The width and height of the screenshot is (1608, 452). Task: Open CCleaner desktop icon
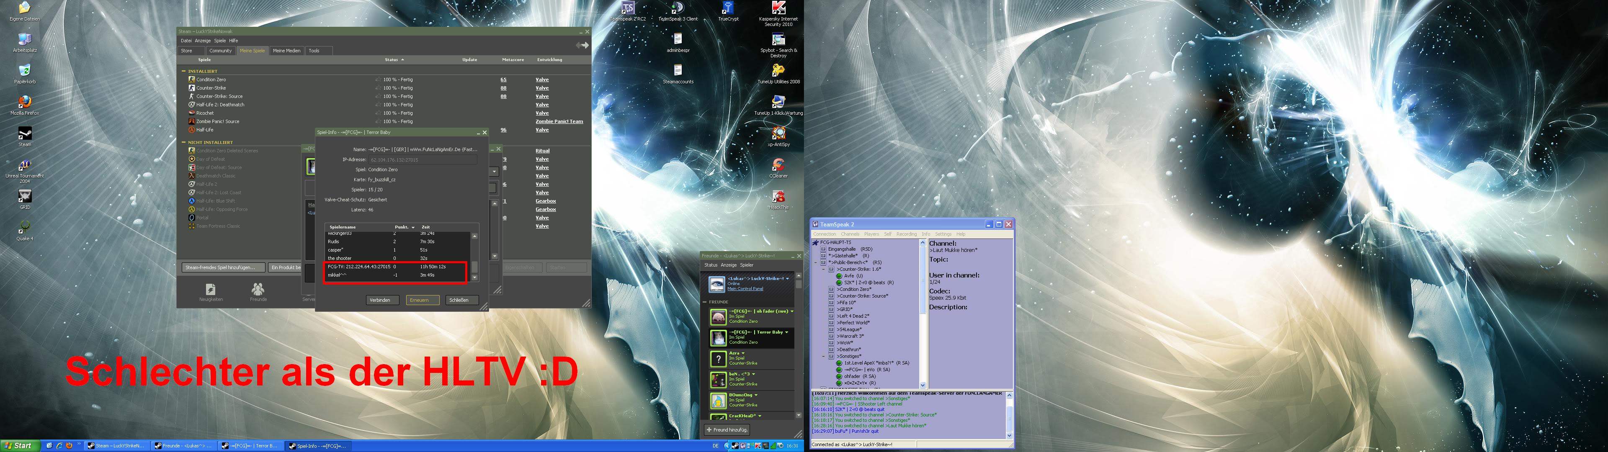pos(778,165)
